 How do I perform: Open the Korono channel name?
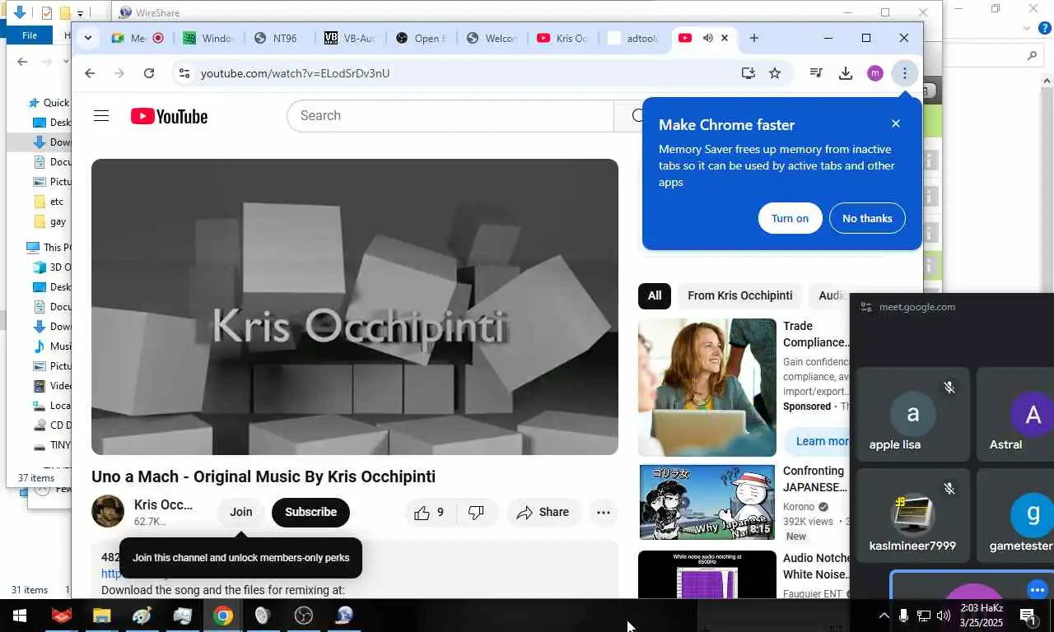tap(799, 507)
